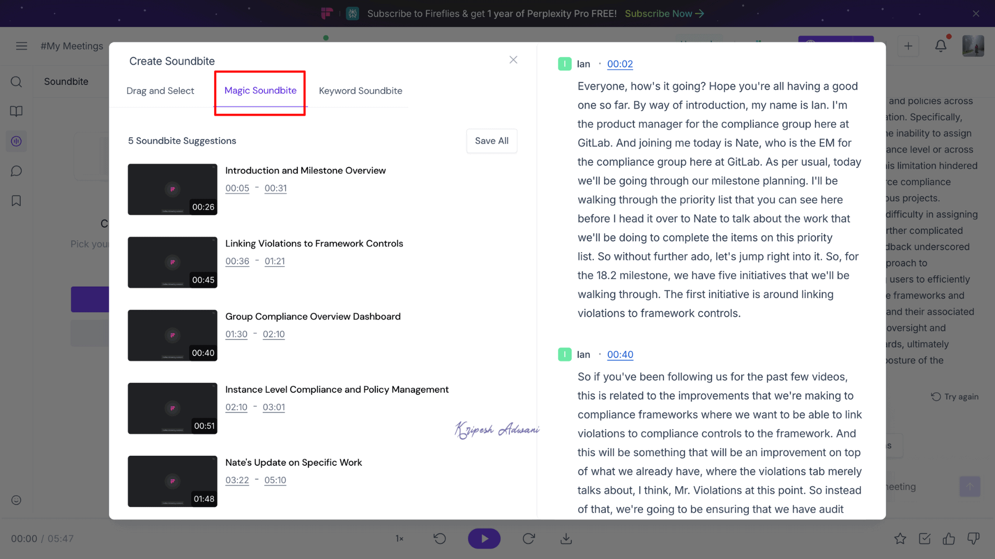Select the Soundbite icon in sidebar
The image size is (995, 559).
coord(16,141)
